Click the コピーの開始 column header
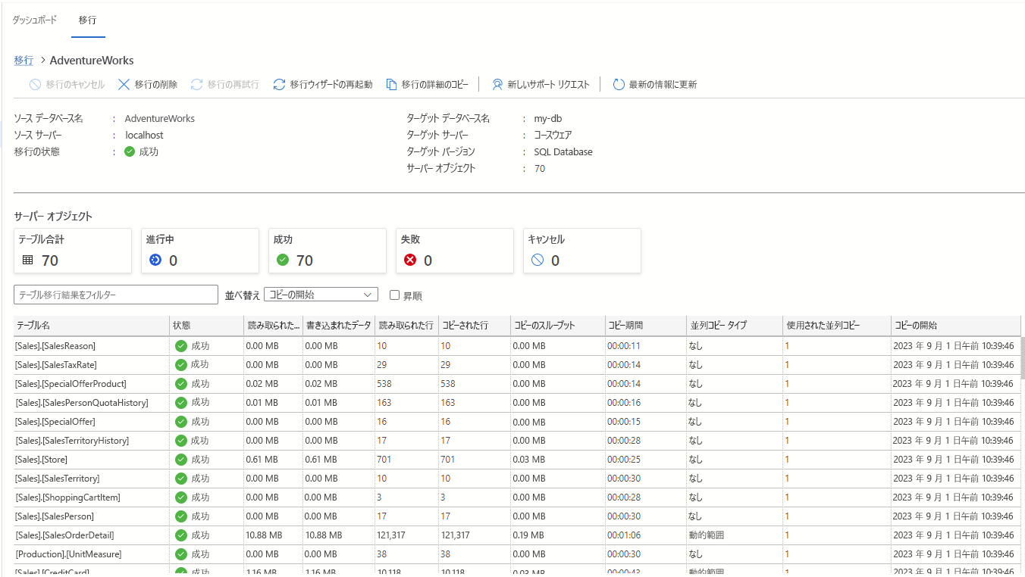 point(954,326)
